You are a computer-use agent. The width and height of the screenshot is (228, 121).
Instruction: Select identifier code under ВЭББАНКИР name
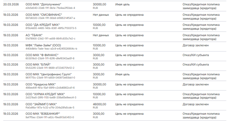(50, 117)
